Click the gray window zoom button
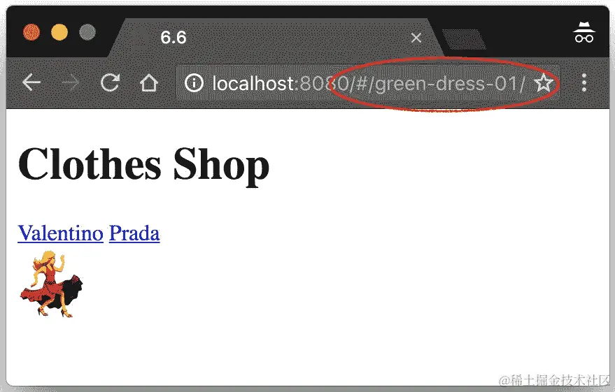 (87, 32)
